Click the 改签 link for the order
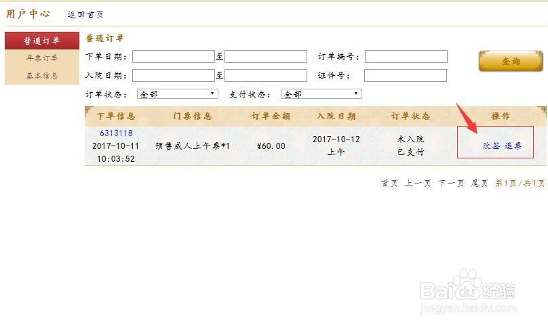The width and height of the screenshot is (548, 327). point(492,146)
